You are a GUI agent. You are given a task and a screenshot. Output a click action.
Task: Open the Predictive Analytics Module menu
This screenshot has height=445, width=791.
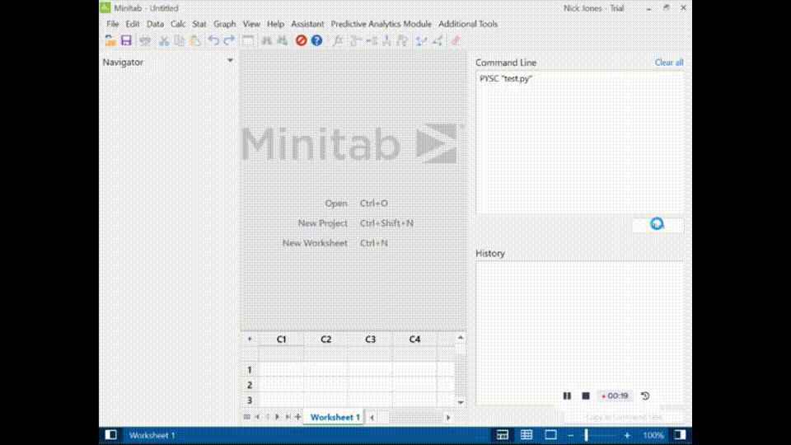point(381,24)
